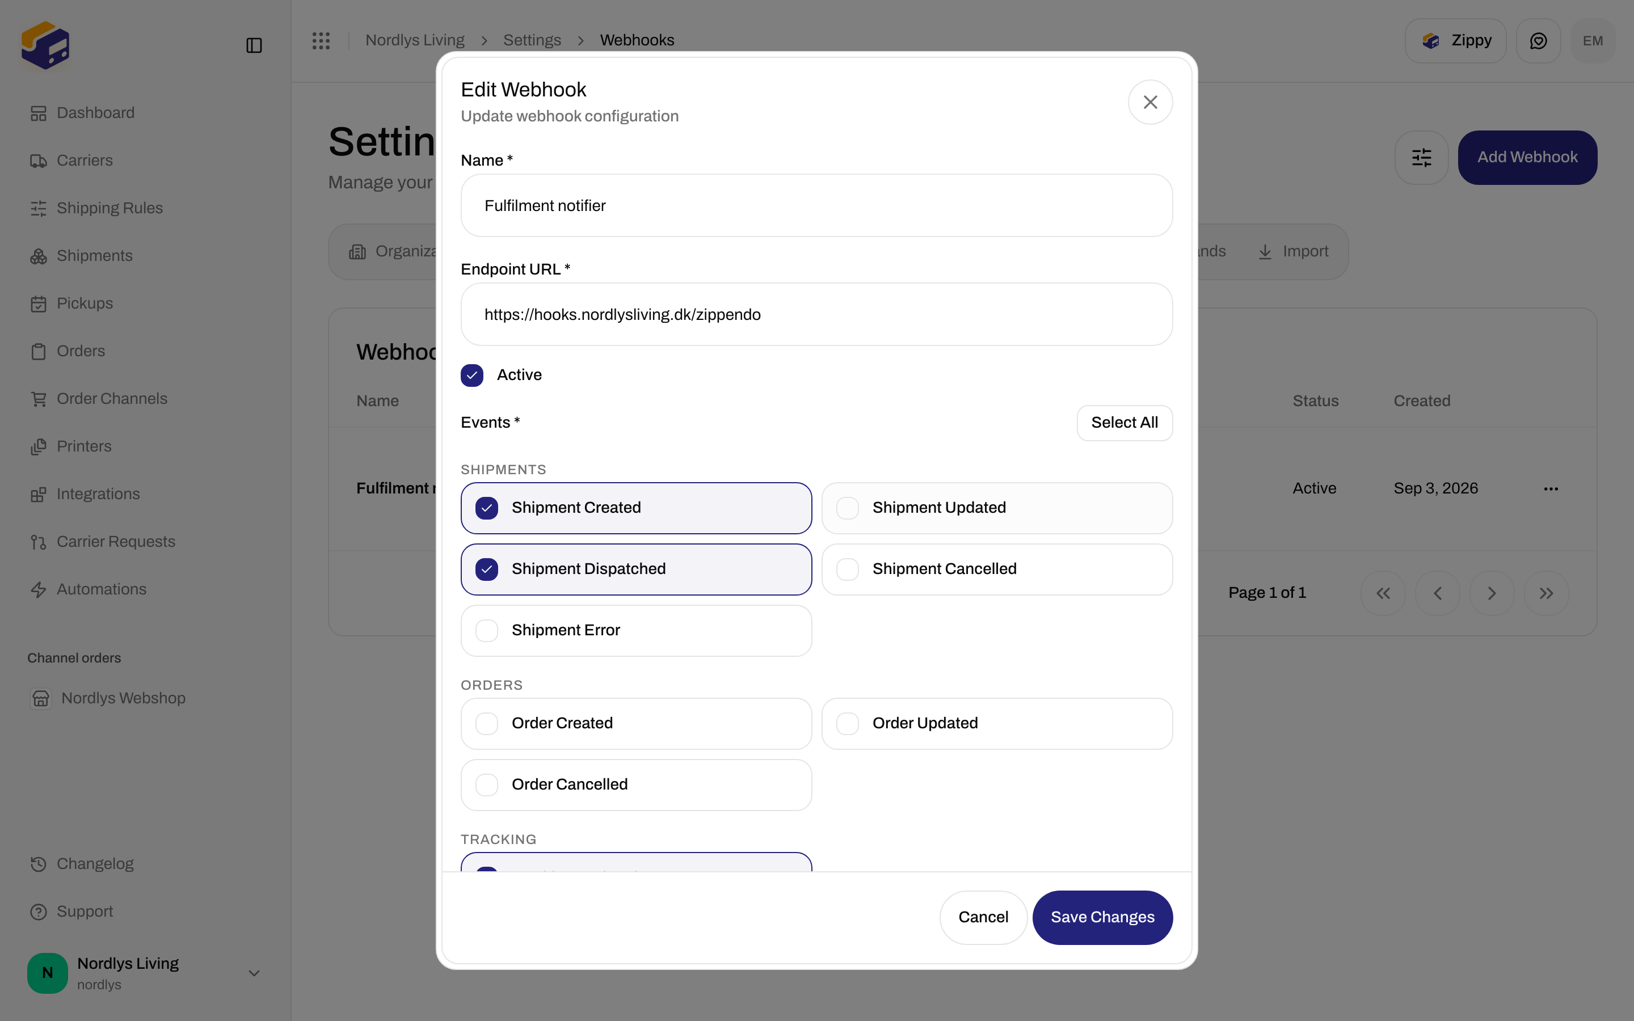Uncheck the Shipment Dispatched event
Image resolution: width=1634 pixels, height=1021 pixels.
pyautogui.click(x=487, y=569)
